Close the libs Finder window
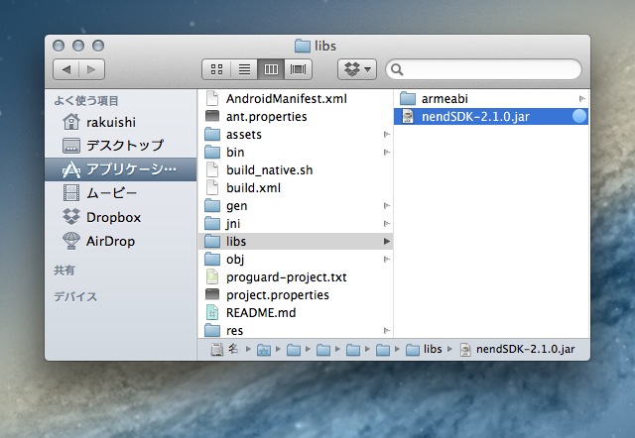 [x=59, y=46]
